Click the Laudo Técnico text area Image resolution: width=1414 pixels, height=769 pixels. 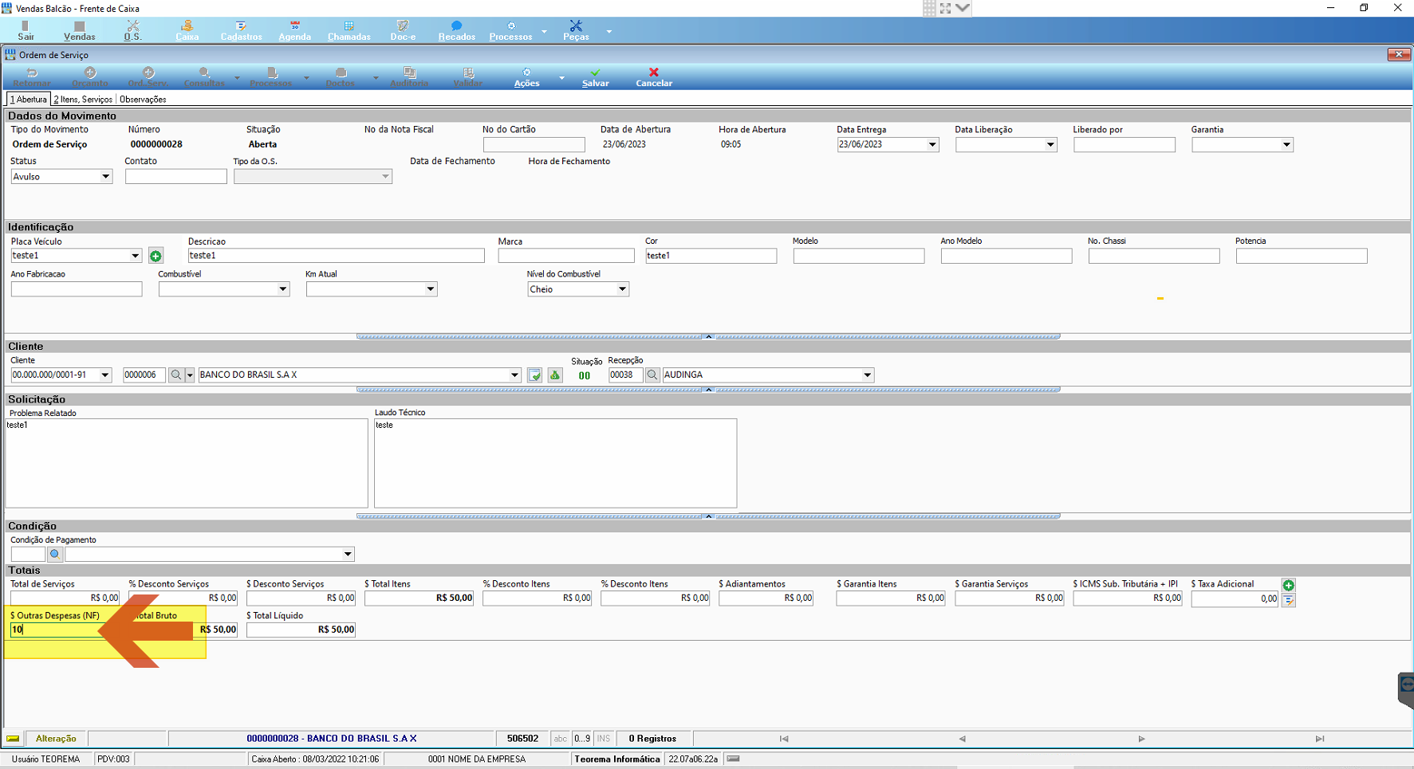coord(555,463)
